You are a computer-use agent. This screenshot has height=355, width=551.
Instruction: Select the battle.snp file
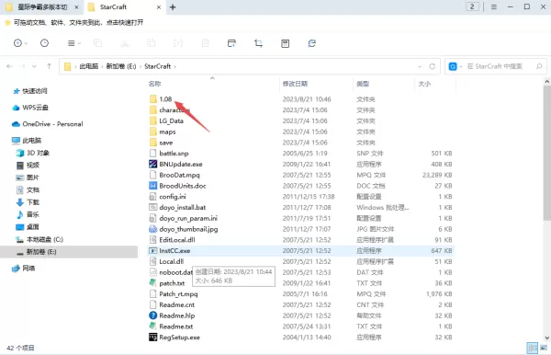tap(174, 154)
